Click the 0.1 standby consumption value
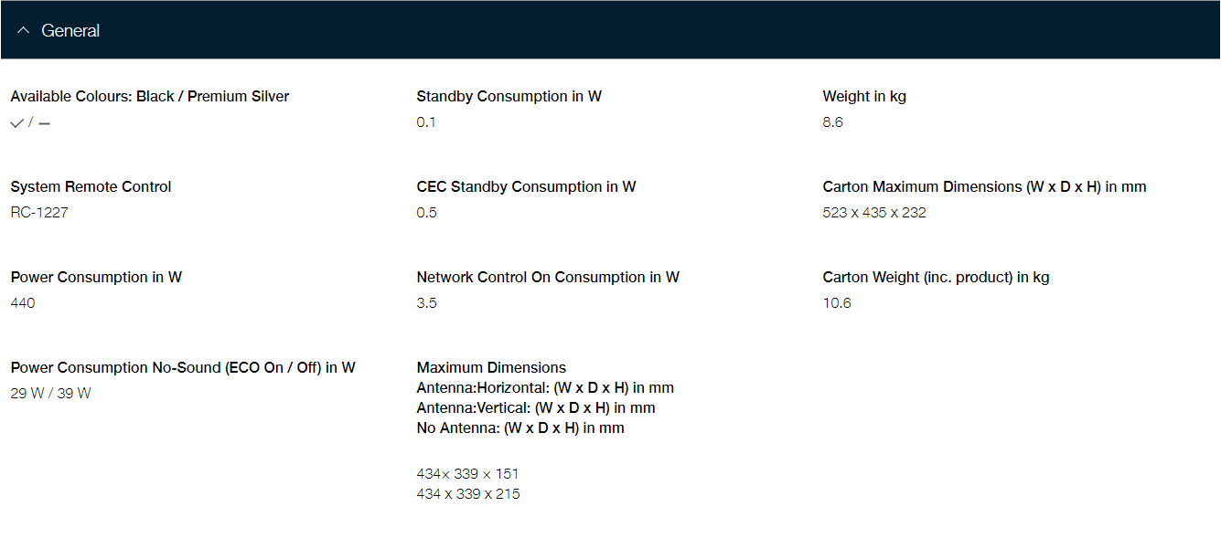The height and width of the screenshot is (549, 1221). point(426,122)
